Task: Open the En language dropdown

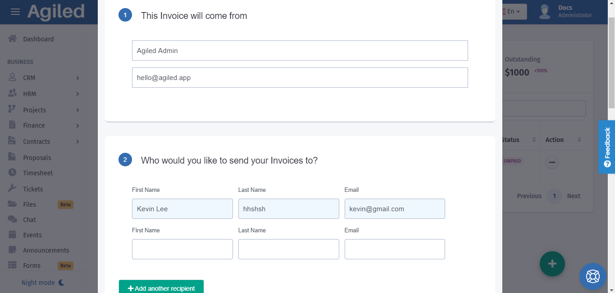Action: point(514,12)
